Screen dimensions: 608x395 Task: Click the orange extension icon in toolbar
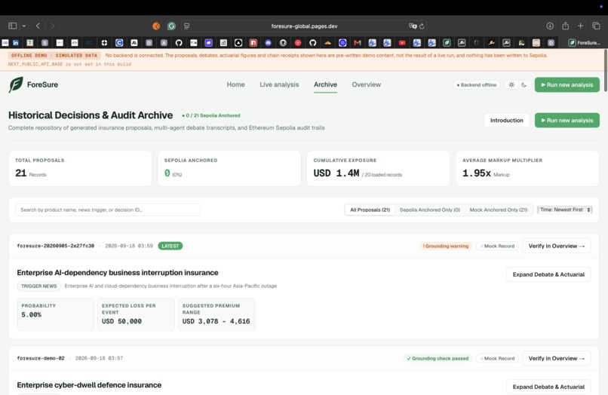(x=156, y=26)
